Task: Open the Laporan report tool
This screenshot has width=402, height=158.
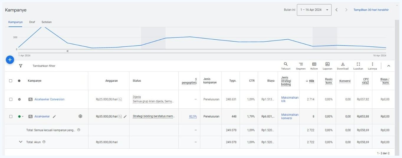Action: click(327, 66)
